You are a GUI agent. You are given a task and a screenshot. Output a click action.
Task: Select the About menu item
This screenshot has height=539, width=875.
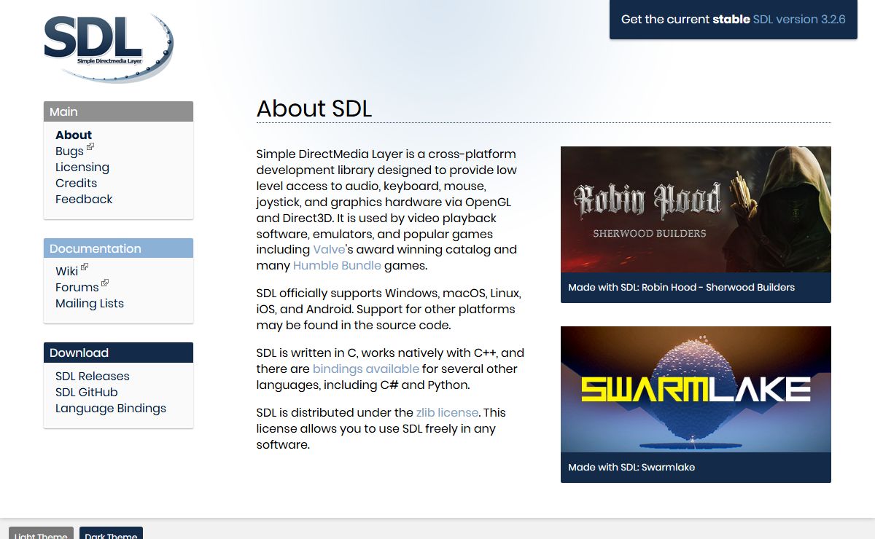[x=74, y=135]
